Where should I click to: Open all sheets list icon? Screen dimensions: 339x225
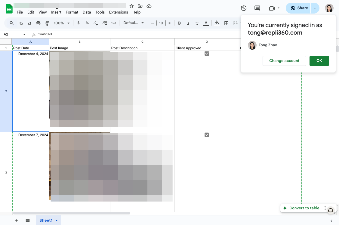[x=28, y=220]
